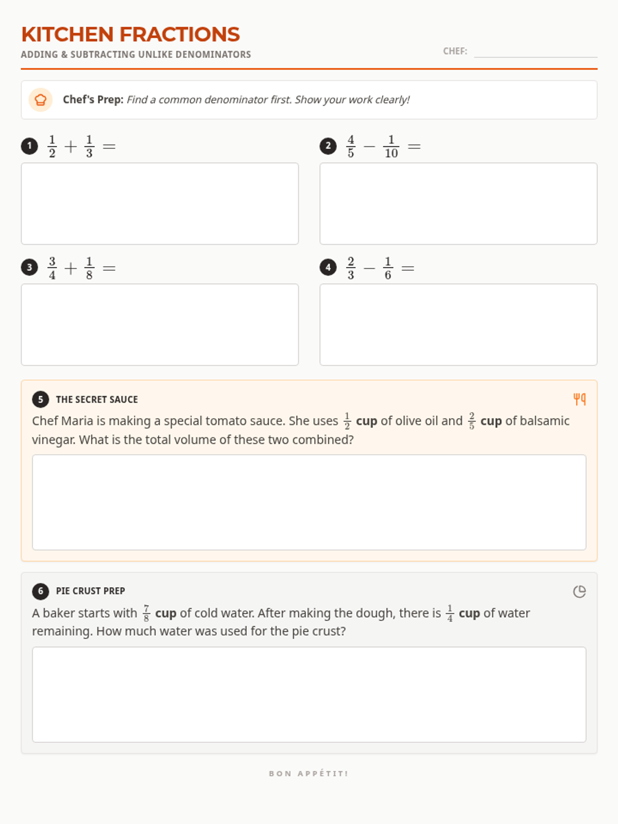Click the Pie Crust Prep heading

91,591
